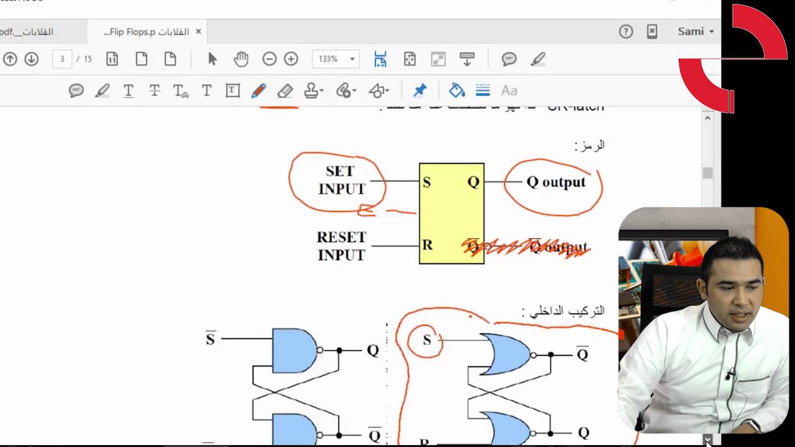Click the read mode download-style icon
This screenshot has width=795, height=447.
[467, 59]
